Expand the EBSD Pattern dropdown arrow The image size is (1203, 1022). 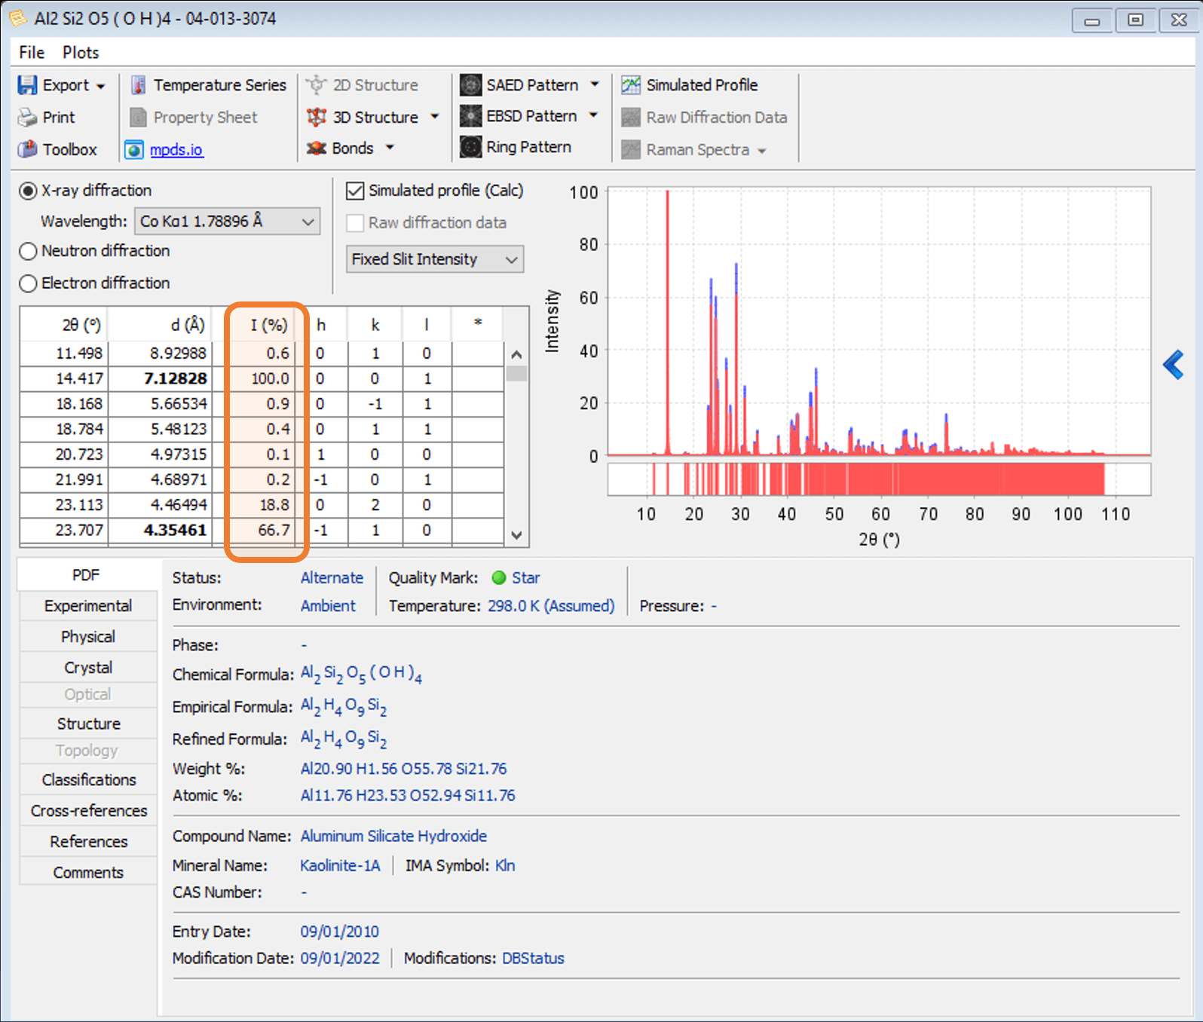[593, 115]
